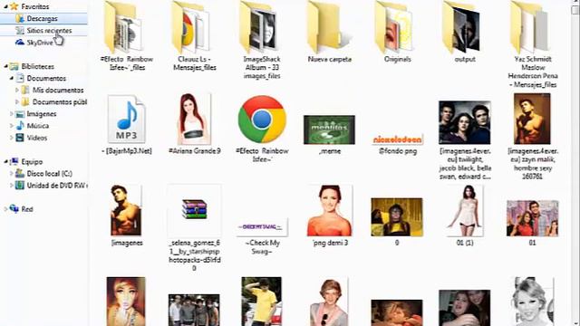Select the ImageShack Album - 33 images_files folder

pos(262,40)
